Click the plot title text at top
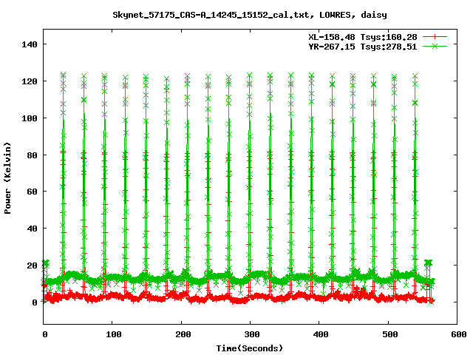The height and width of the screenshot is (355, 473). [249, 14]
